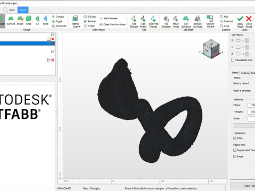Click the Edges count field
Image resolution: width=255 pixels, height=191 pixels.
251,105
